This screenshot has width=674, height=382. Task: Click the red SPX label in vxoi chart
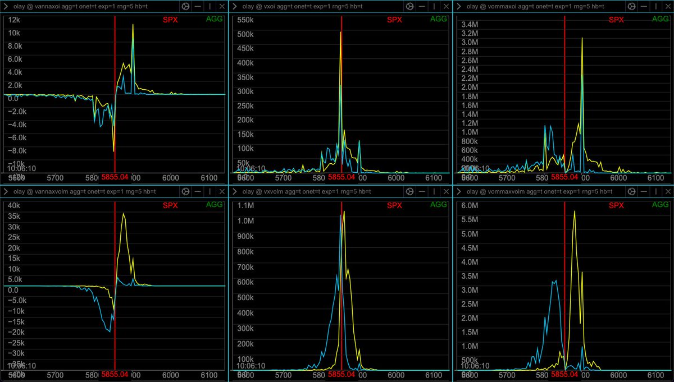[395, 20]
